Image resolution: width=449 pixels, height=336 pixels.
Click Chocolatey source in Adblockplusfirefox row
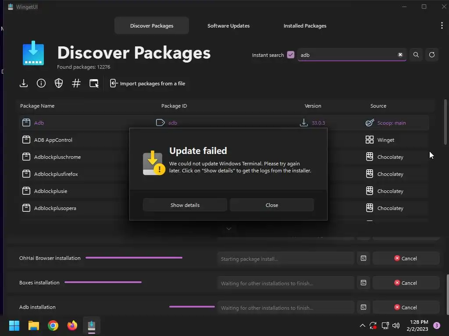coord(390,174)
